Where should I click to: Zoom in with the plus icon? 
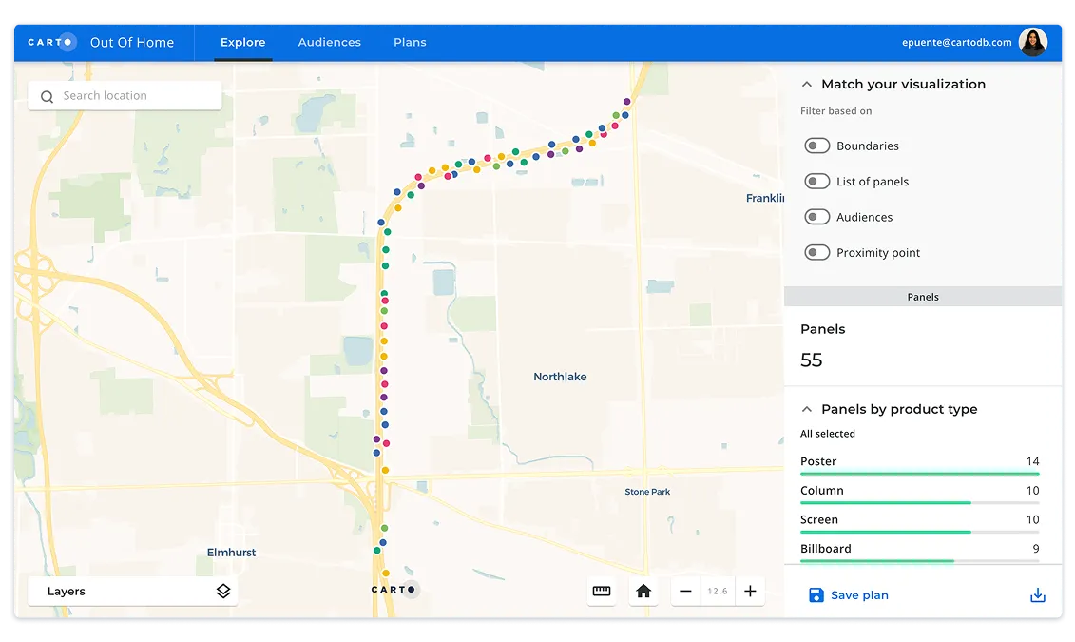750,591
